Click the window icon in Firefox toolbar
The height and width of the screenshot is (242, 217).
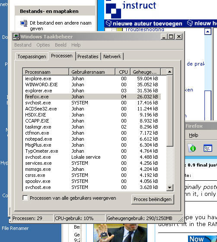pyautogui.click(x=208, y=148)
